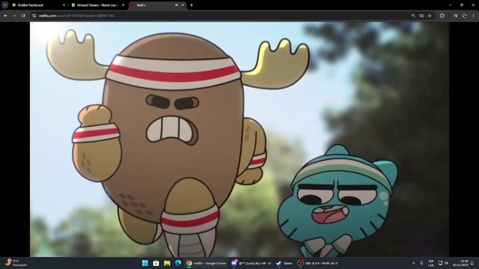Open the tab search dropdown

5,5
